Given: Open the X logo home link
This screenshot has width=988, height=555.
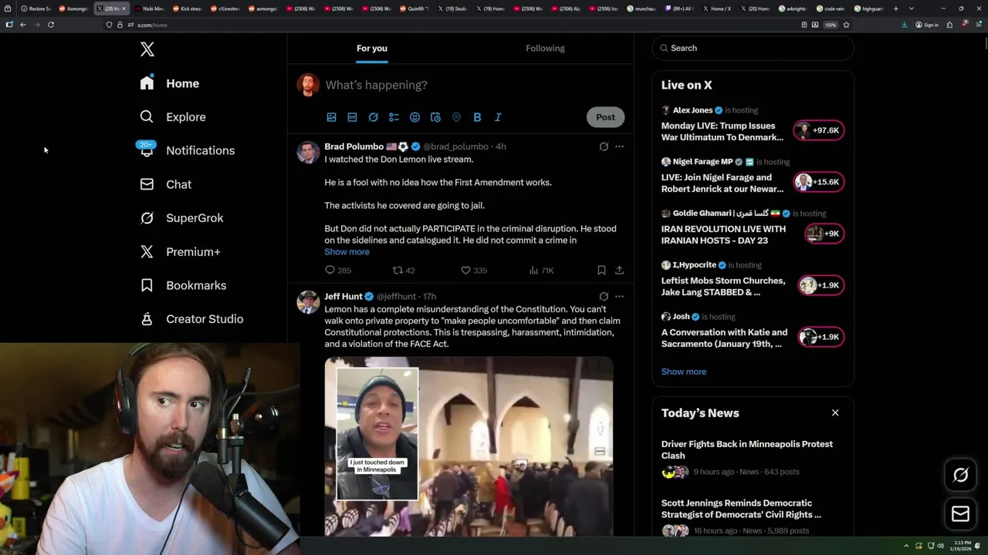Looking at the screenshot, I should click(147, 49).
